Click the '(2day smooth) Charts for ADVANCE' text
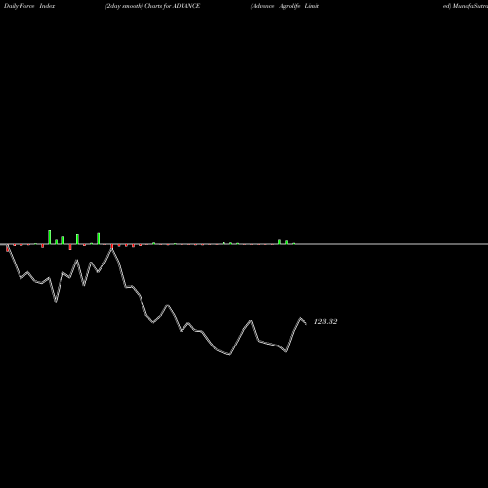Screen dimensions: 488x488 pyautogui.click(x=152, y=6)
